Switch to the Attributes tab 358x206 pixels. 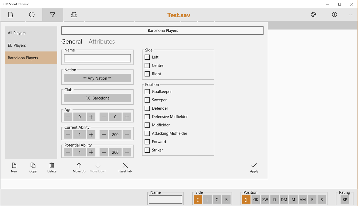[x=102, y=41]
